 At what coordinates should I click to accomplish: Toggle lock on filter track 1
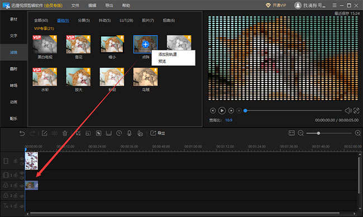coord(15,185)
